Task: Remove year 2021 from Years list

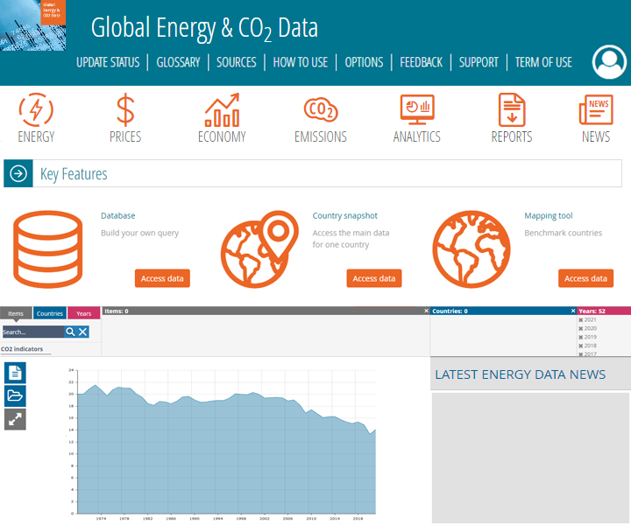Action: (580, 320)
